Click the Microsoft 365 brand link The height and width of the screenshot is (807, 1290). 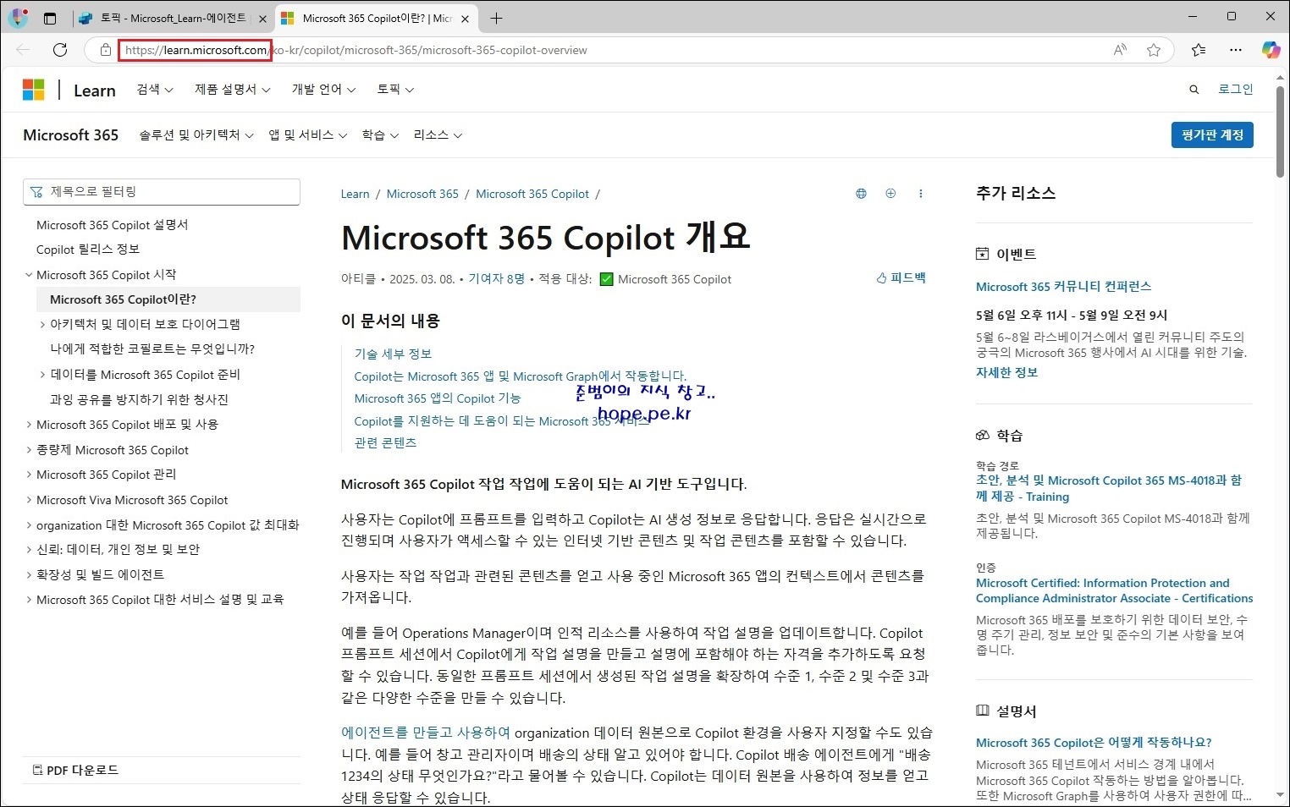pos(71,134)
